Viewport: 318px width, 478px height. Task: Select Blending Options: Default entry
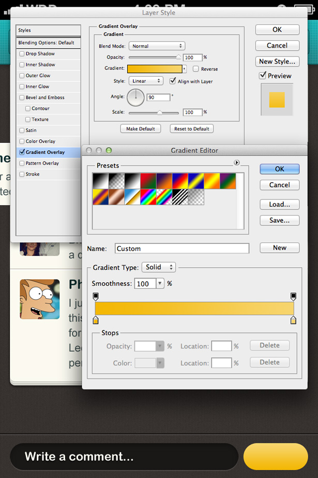(x=46, y=42)
